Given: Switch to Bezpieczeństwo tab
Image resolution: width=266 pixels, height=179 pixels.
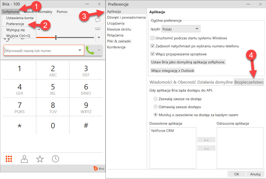Looking at the screenshot, I should [249, 82].
